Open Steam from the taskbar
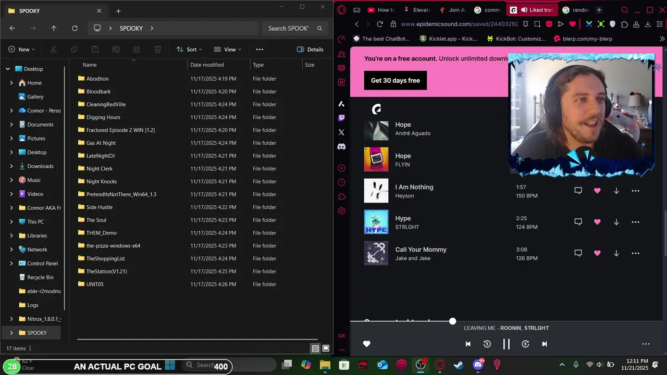Image resolution: width=667 pixels, height=375 pixels. [x=459, y=365]
